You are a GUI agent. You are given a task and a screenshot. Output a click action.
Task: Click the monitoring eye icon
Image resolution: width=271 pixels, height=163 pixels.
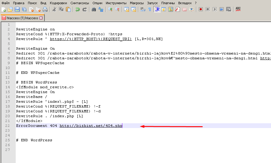click(x=192, y=9)
